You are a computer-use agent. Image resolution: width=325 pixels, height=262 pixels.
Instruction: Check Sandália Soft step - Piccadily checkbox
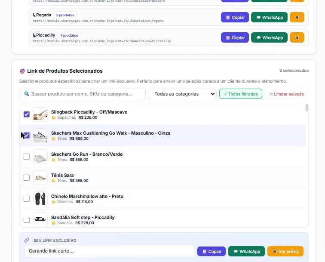click(x=27, y=220)
